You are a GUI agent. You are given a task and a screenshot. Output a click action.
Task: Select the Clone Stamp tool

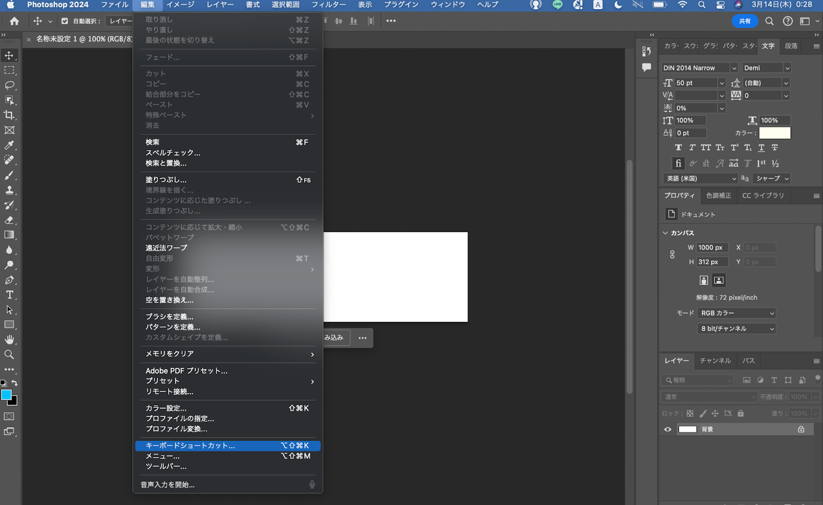tap(9, 190)
